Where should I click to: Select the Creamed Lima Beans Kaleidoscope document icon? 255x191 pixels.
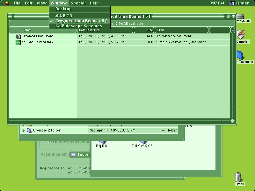[18, 36]
